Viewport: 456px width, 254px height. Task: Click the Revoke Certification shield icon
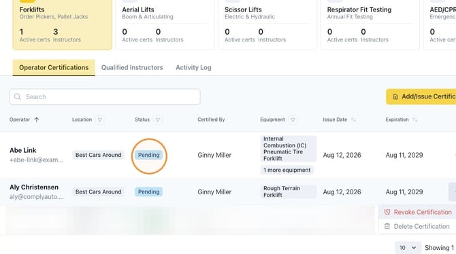pyautogui.click(x=387, y=212)
